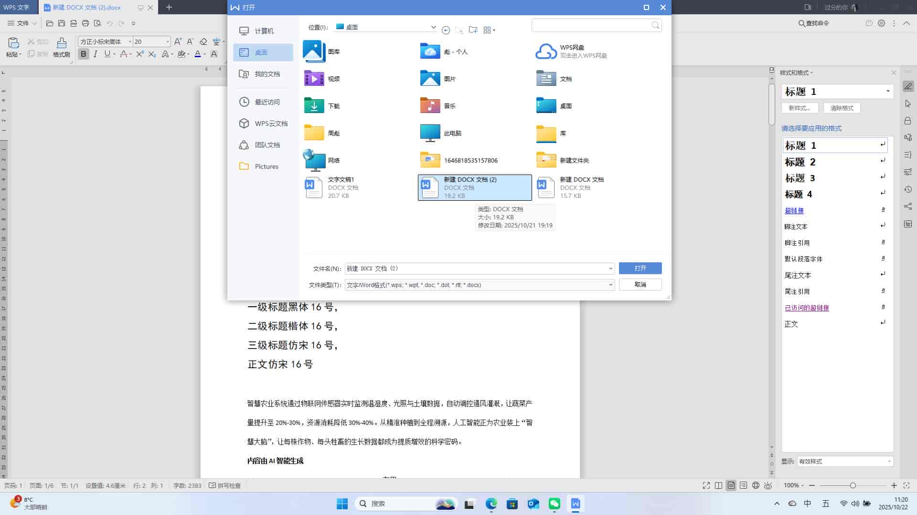Screen dimensions: 917x515
Task: Open a new document tab with plus
Action: [169, 7]
